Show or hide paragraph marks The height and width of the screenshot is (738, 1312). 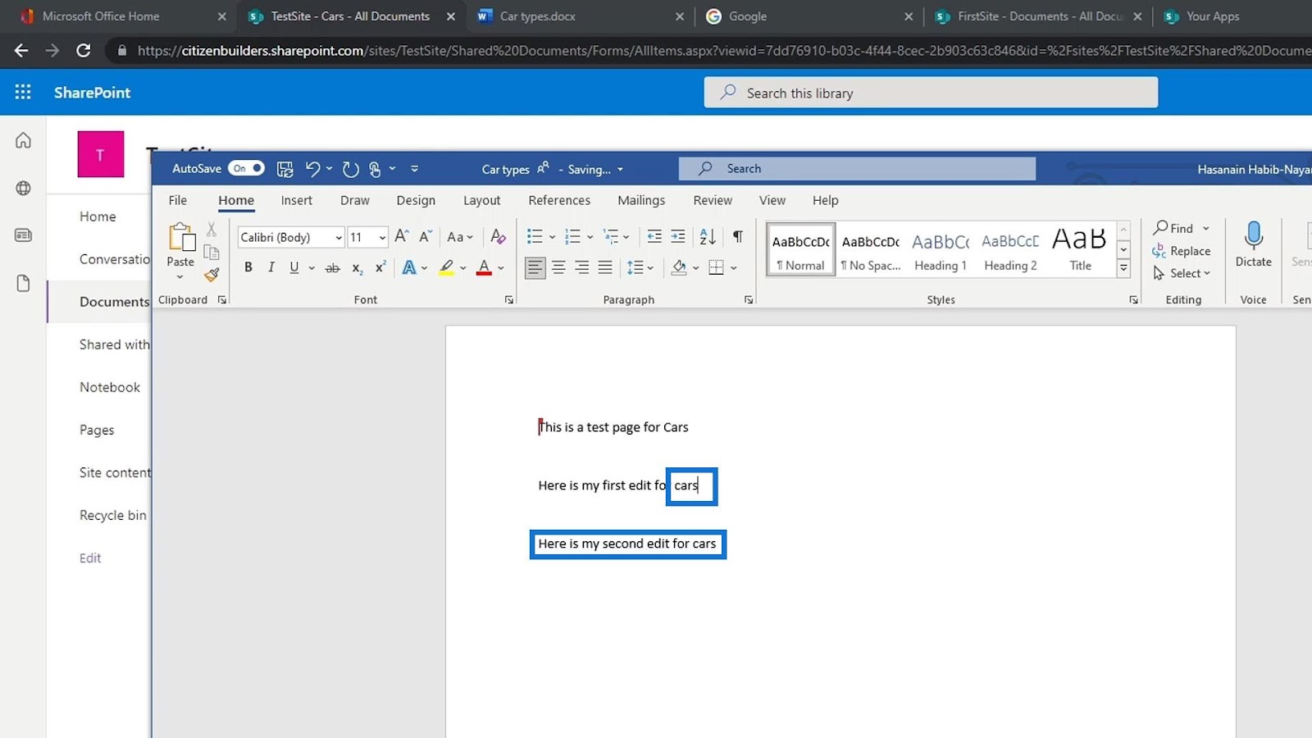(x=738, y=237)
